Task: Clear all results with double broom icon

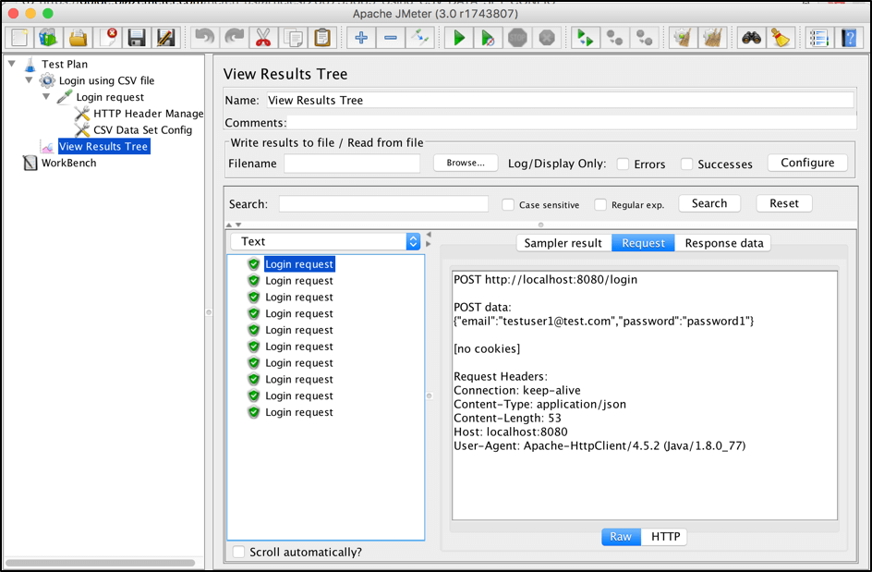Action: click(x=712, y=38)
